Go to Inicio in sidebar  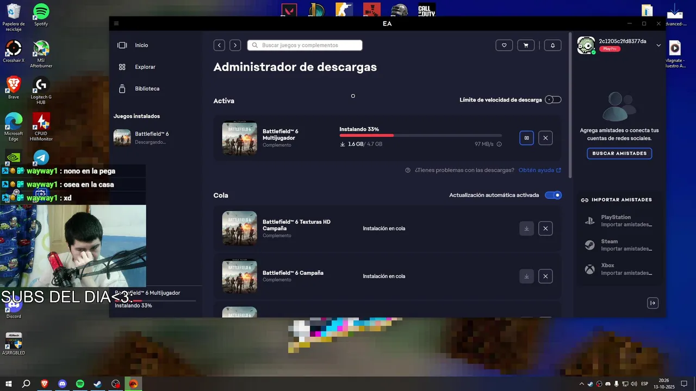141,45
